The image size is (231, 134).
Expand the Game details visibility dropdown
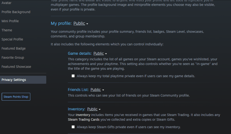100,53
